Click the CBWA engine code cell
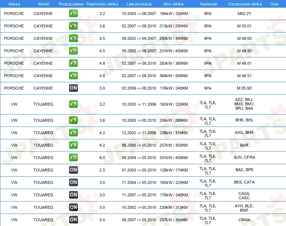 click(x=244, y=220)
